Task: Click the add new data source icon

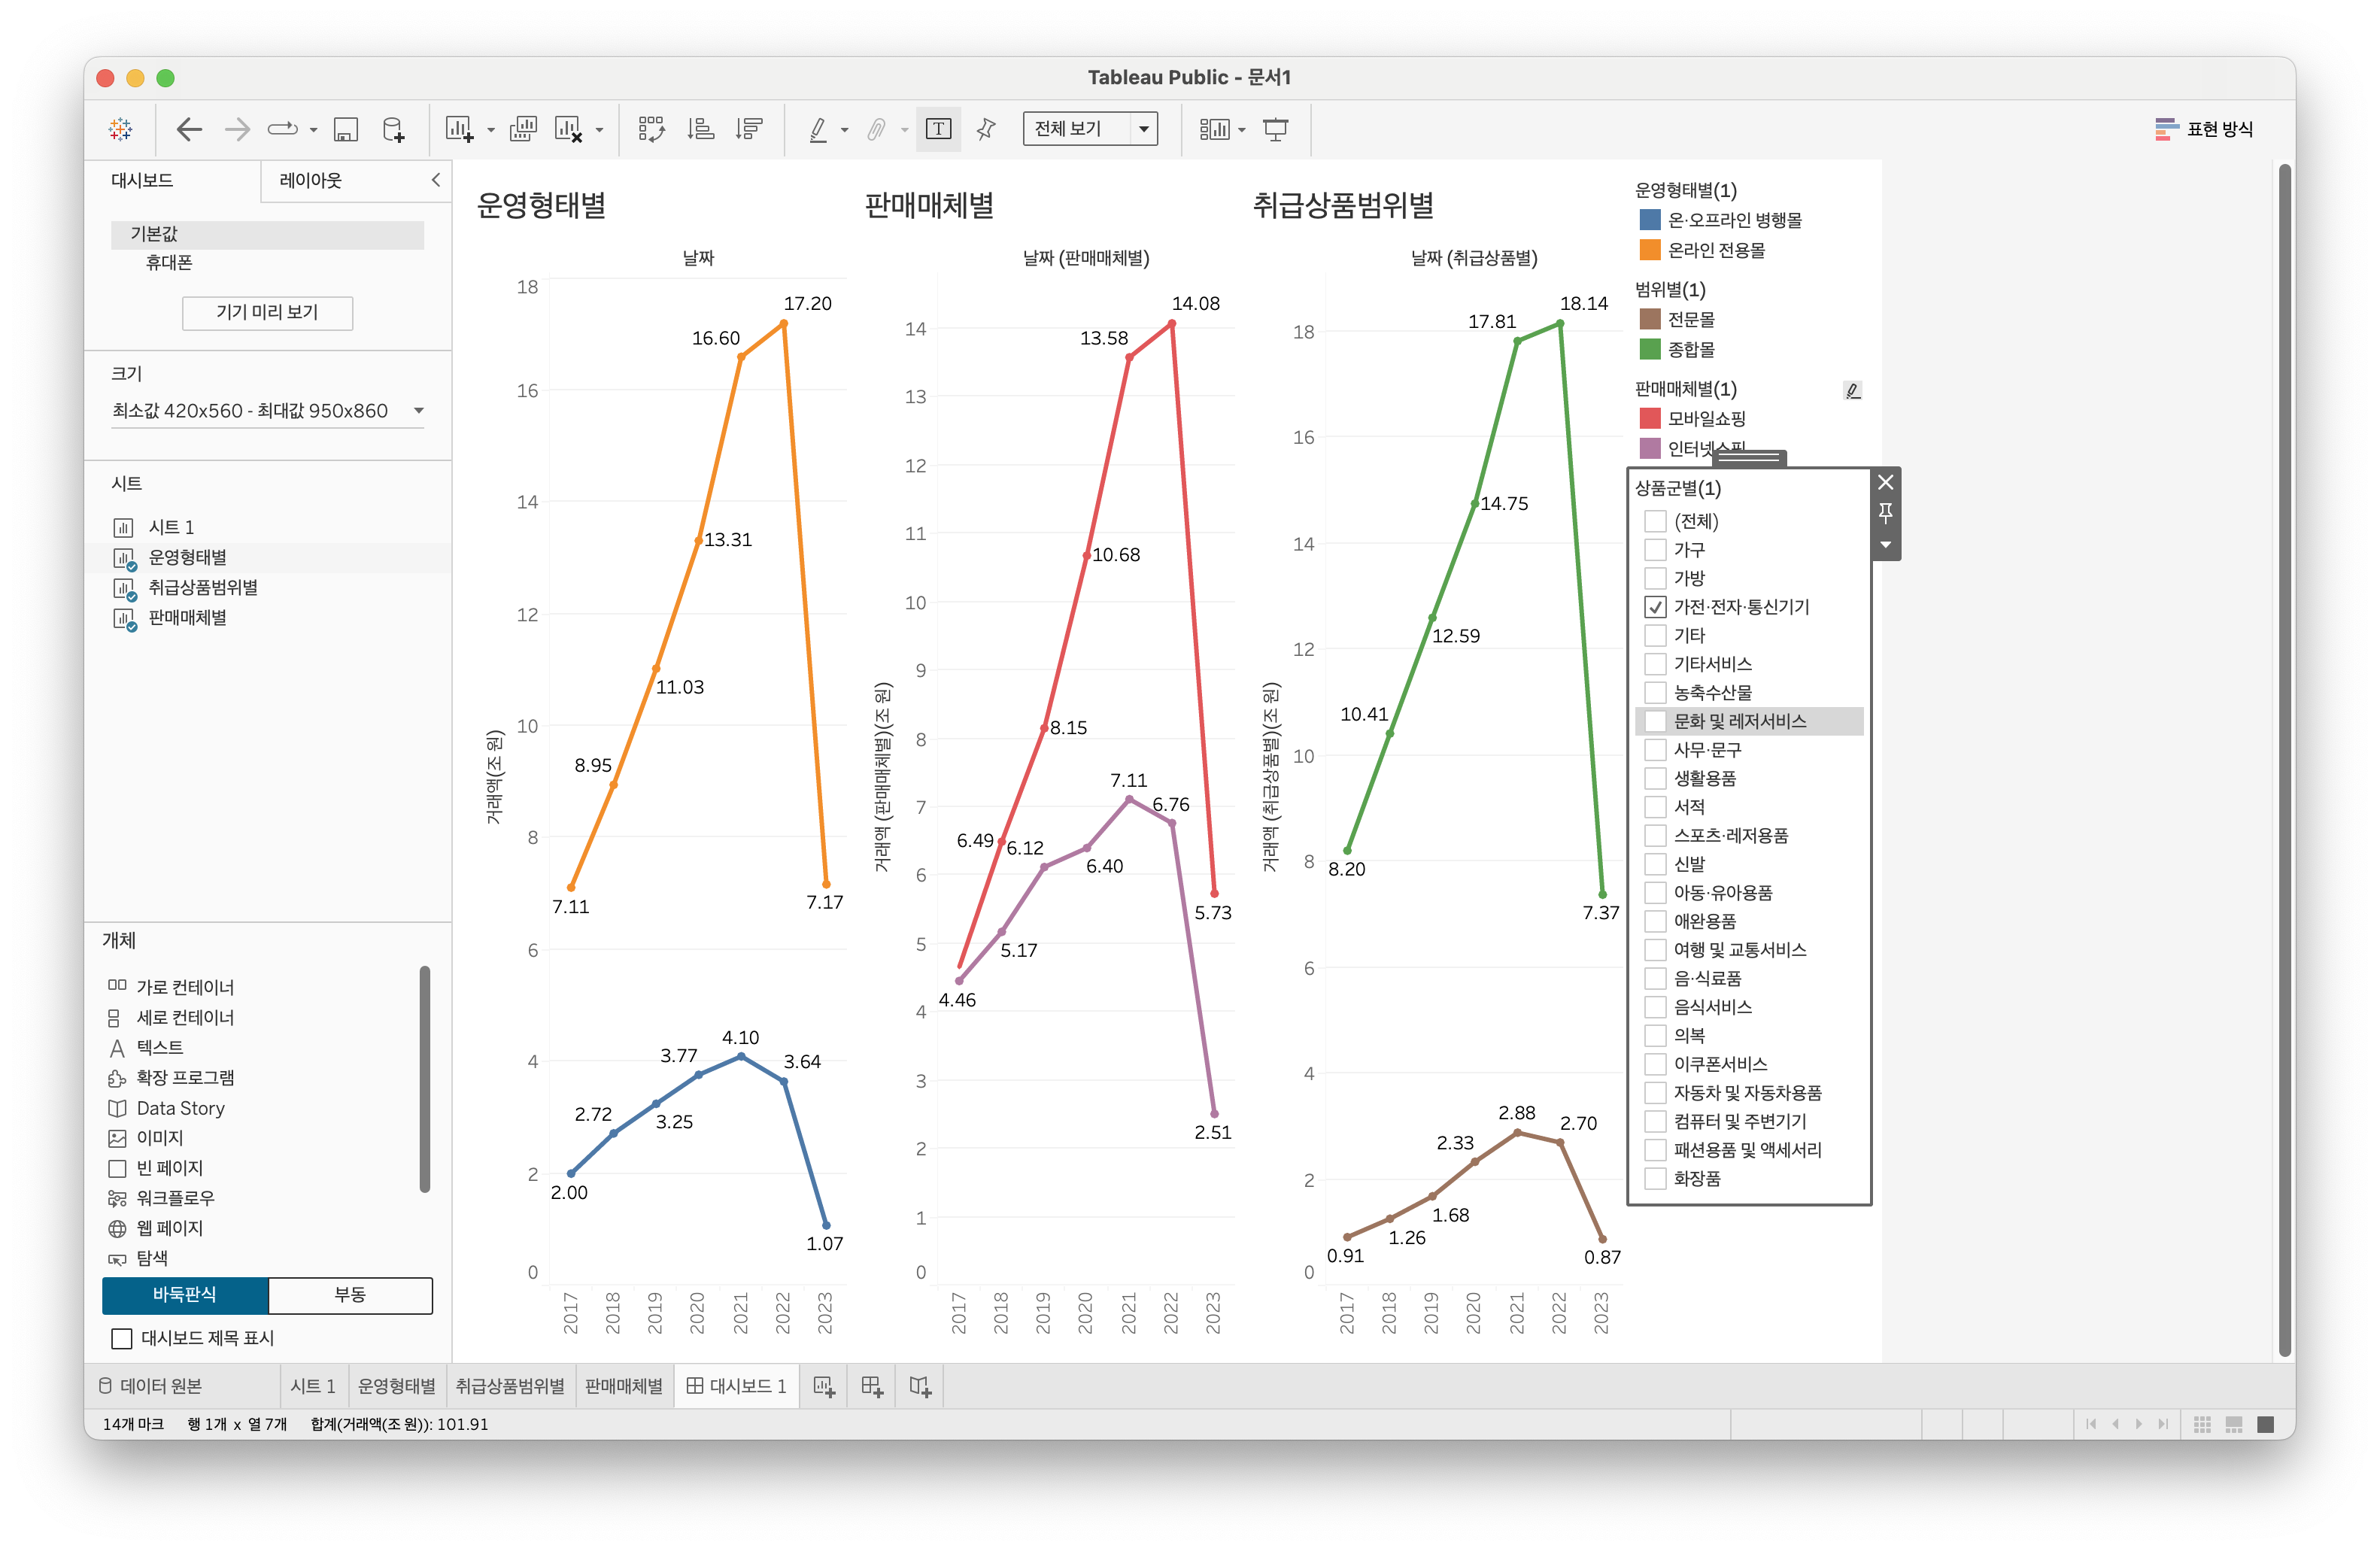Action: pyautogui.click(x=394, y=129)
